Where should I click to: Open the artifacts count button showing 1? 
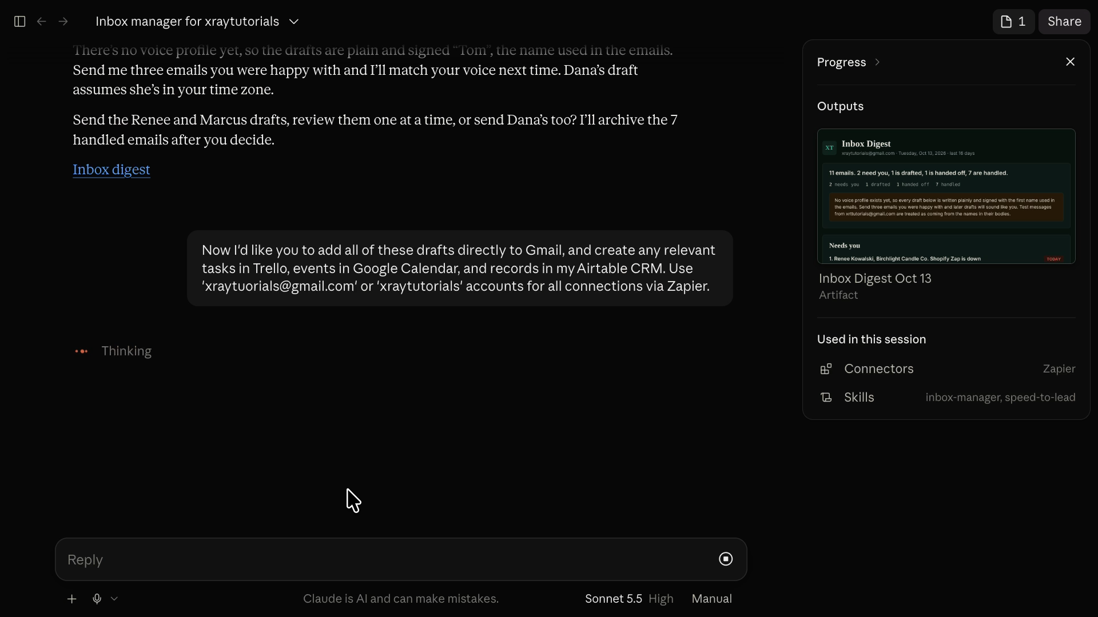point(1013,22)
